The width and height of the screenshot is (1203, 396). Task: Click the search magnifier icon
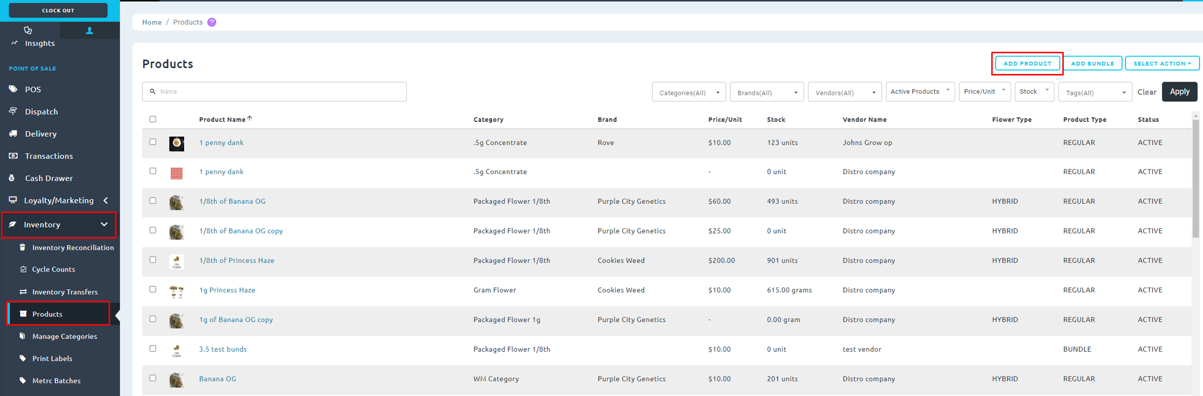tap(153, 91)
